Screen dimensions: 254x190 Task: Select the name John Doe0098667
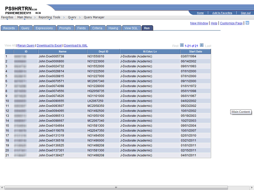[51, 121]
